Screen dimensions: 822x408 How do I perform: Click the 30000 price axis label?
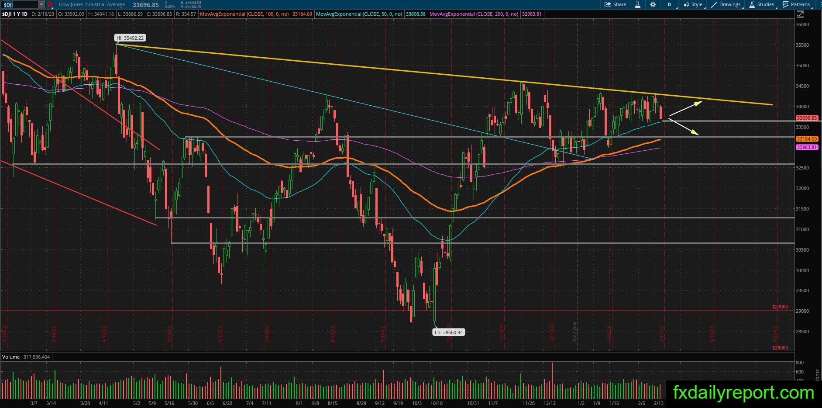pyautogui.click(x=803, y=270)
